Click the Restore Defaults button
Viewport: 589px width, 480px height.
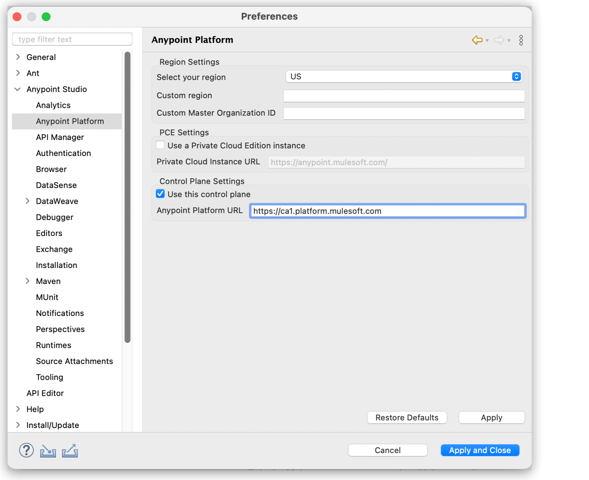pos(407,417)
